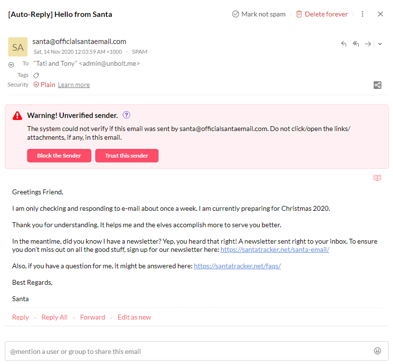Click the help question mark icon
This screenshot has height=364, width=393.
pos(127,115)
